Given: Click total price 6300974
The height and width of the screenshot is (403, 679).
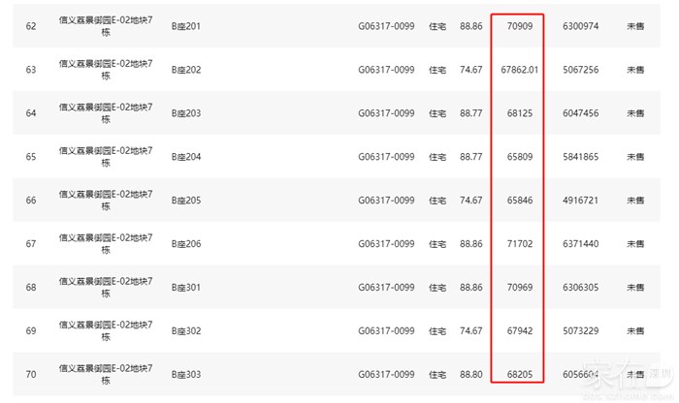Looking at the screenshot, I should 580,26.
